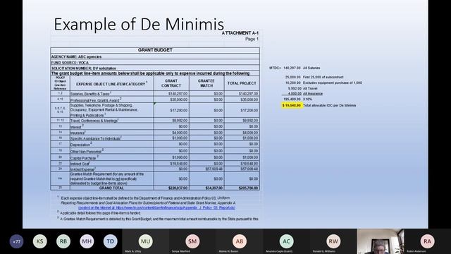Click 'X10%' calculation line

[307, 99]
